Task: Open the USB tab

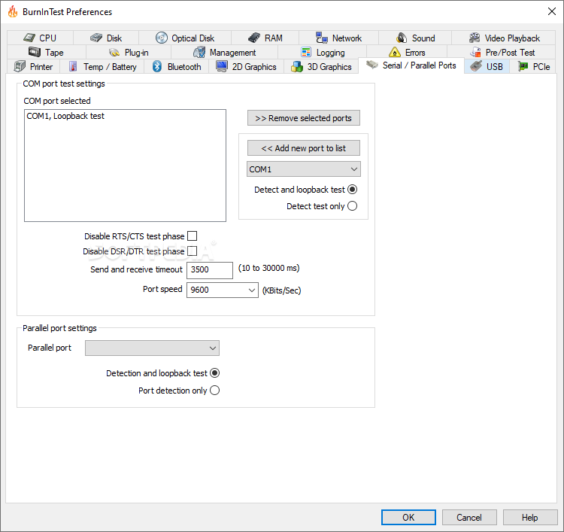Action: point(487,66)
